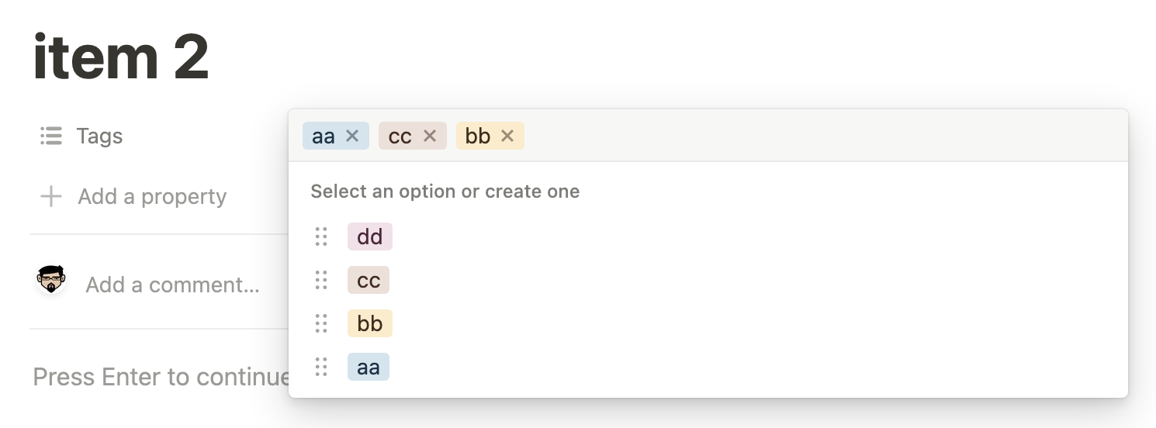This screenshot has width=1156, height=428.
Task: Click Add a property button
Action: (133, 196)
